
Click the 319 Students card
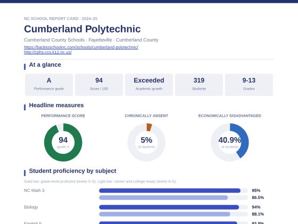point(199,85)
